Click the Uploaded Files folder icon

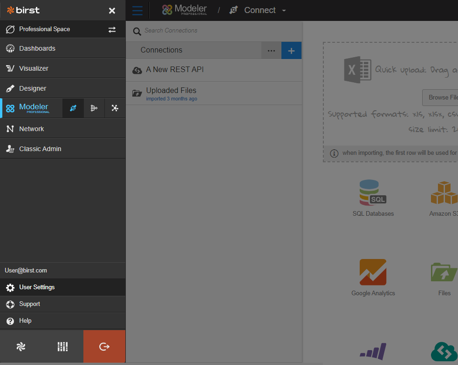pyautogui.click(x=137, y=93)
